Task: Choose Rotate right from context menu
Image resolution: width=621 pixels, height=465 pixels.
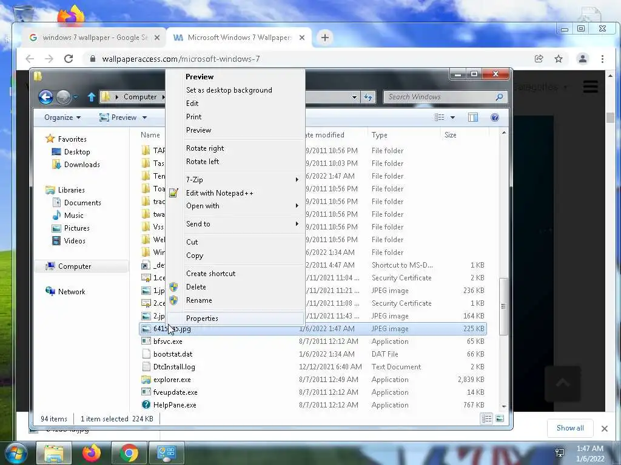Action: (x=236, y=148)
